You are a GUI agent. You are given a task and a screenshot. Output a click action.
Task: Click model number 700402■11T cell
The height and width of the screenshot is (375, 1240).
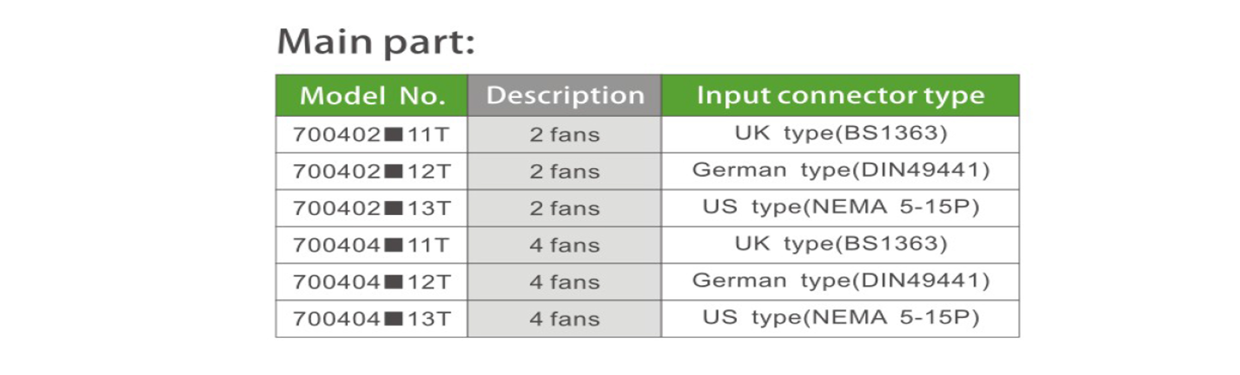(371, 135)
